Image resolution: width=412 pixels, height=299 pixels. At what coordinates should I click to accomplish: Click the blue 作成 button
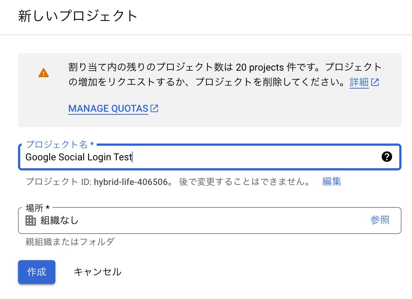[x=37, y=272]
